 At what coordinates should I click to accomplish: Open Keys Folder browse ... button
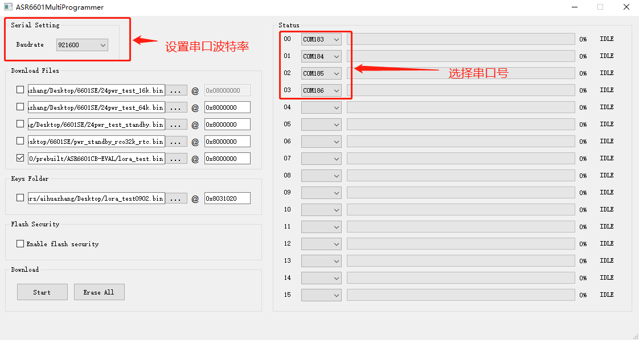pyautogui.click(x=175, y=198)
